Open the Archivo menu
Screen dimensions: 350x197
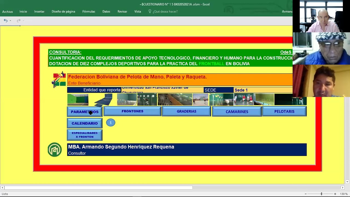tap(7, 11)
